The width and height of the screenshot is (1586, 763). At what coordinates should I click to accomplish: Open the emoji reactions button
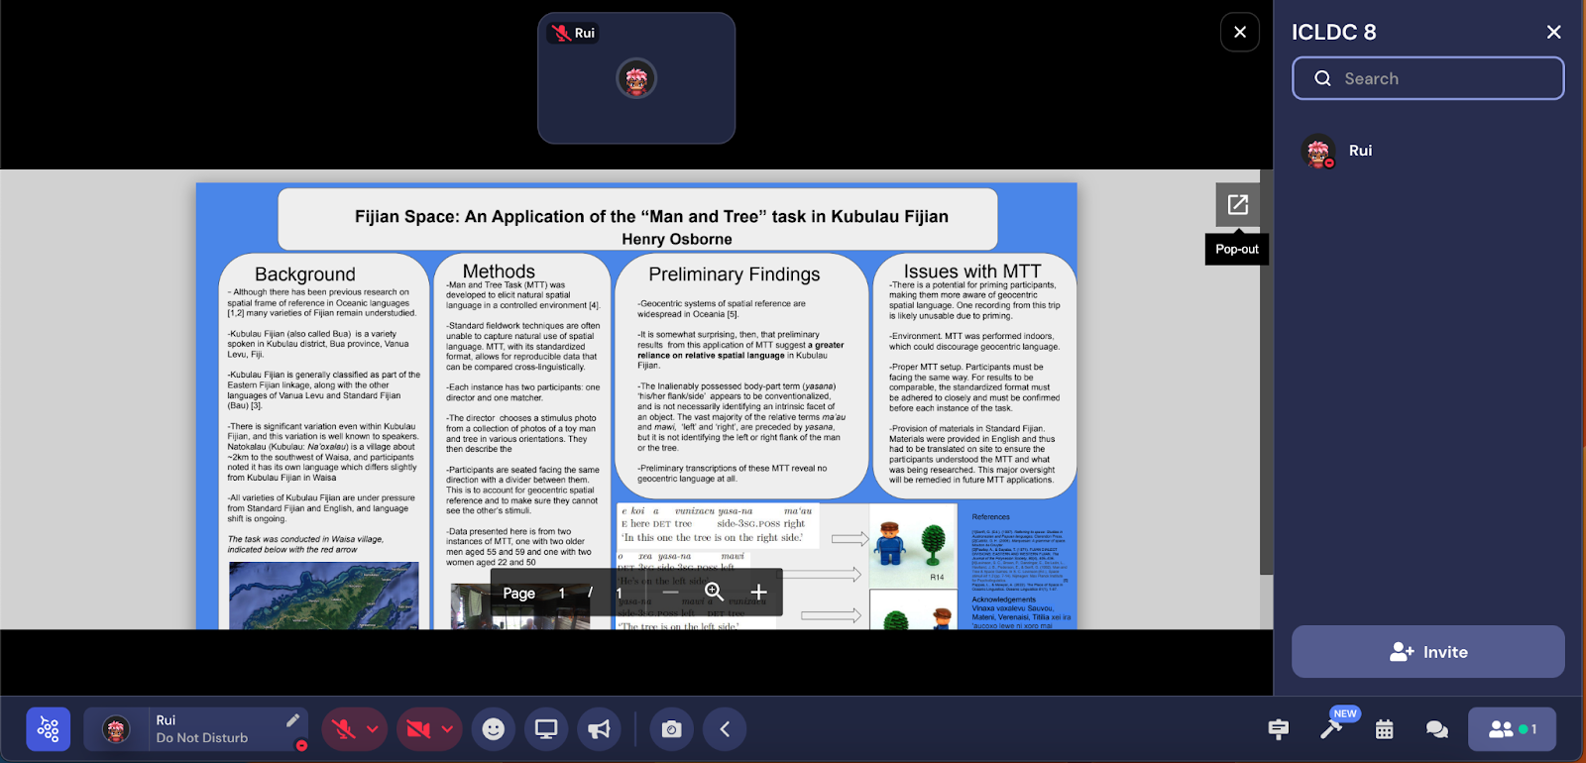(494, 729)
